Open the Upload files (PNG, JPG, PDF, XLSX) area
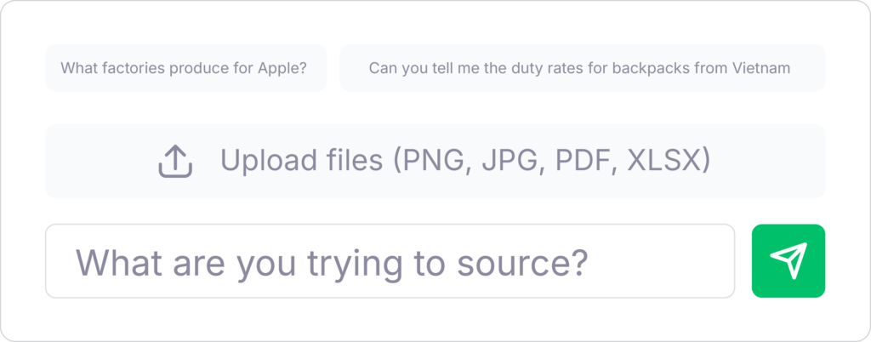The height and width of the screenshot is (342, 871). [435, 161]
